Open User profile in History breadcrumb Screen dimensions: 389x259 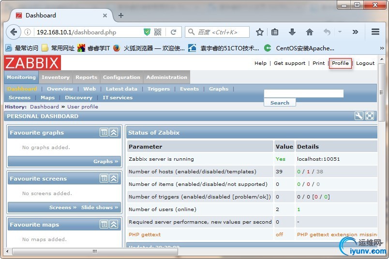pyautogui.click(x=83, y=107)
